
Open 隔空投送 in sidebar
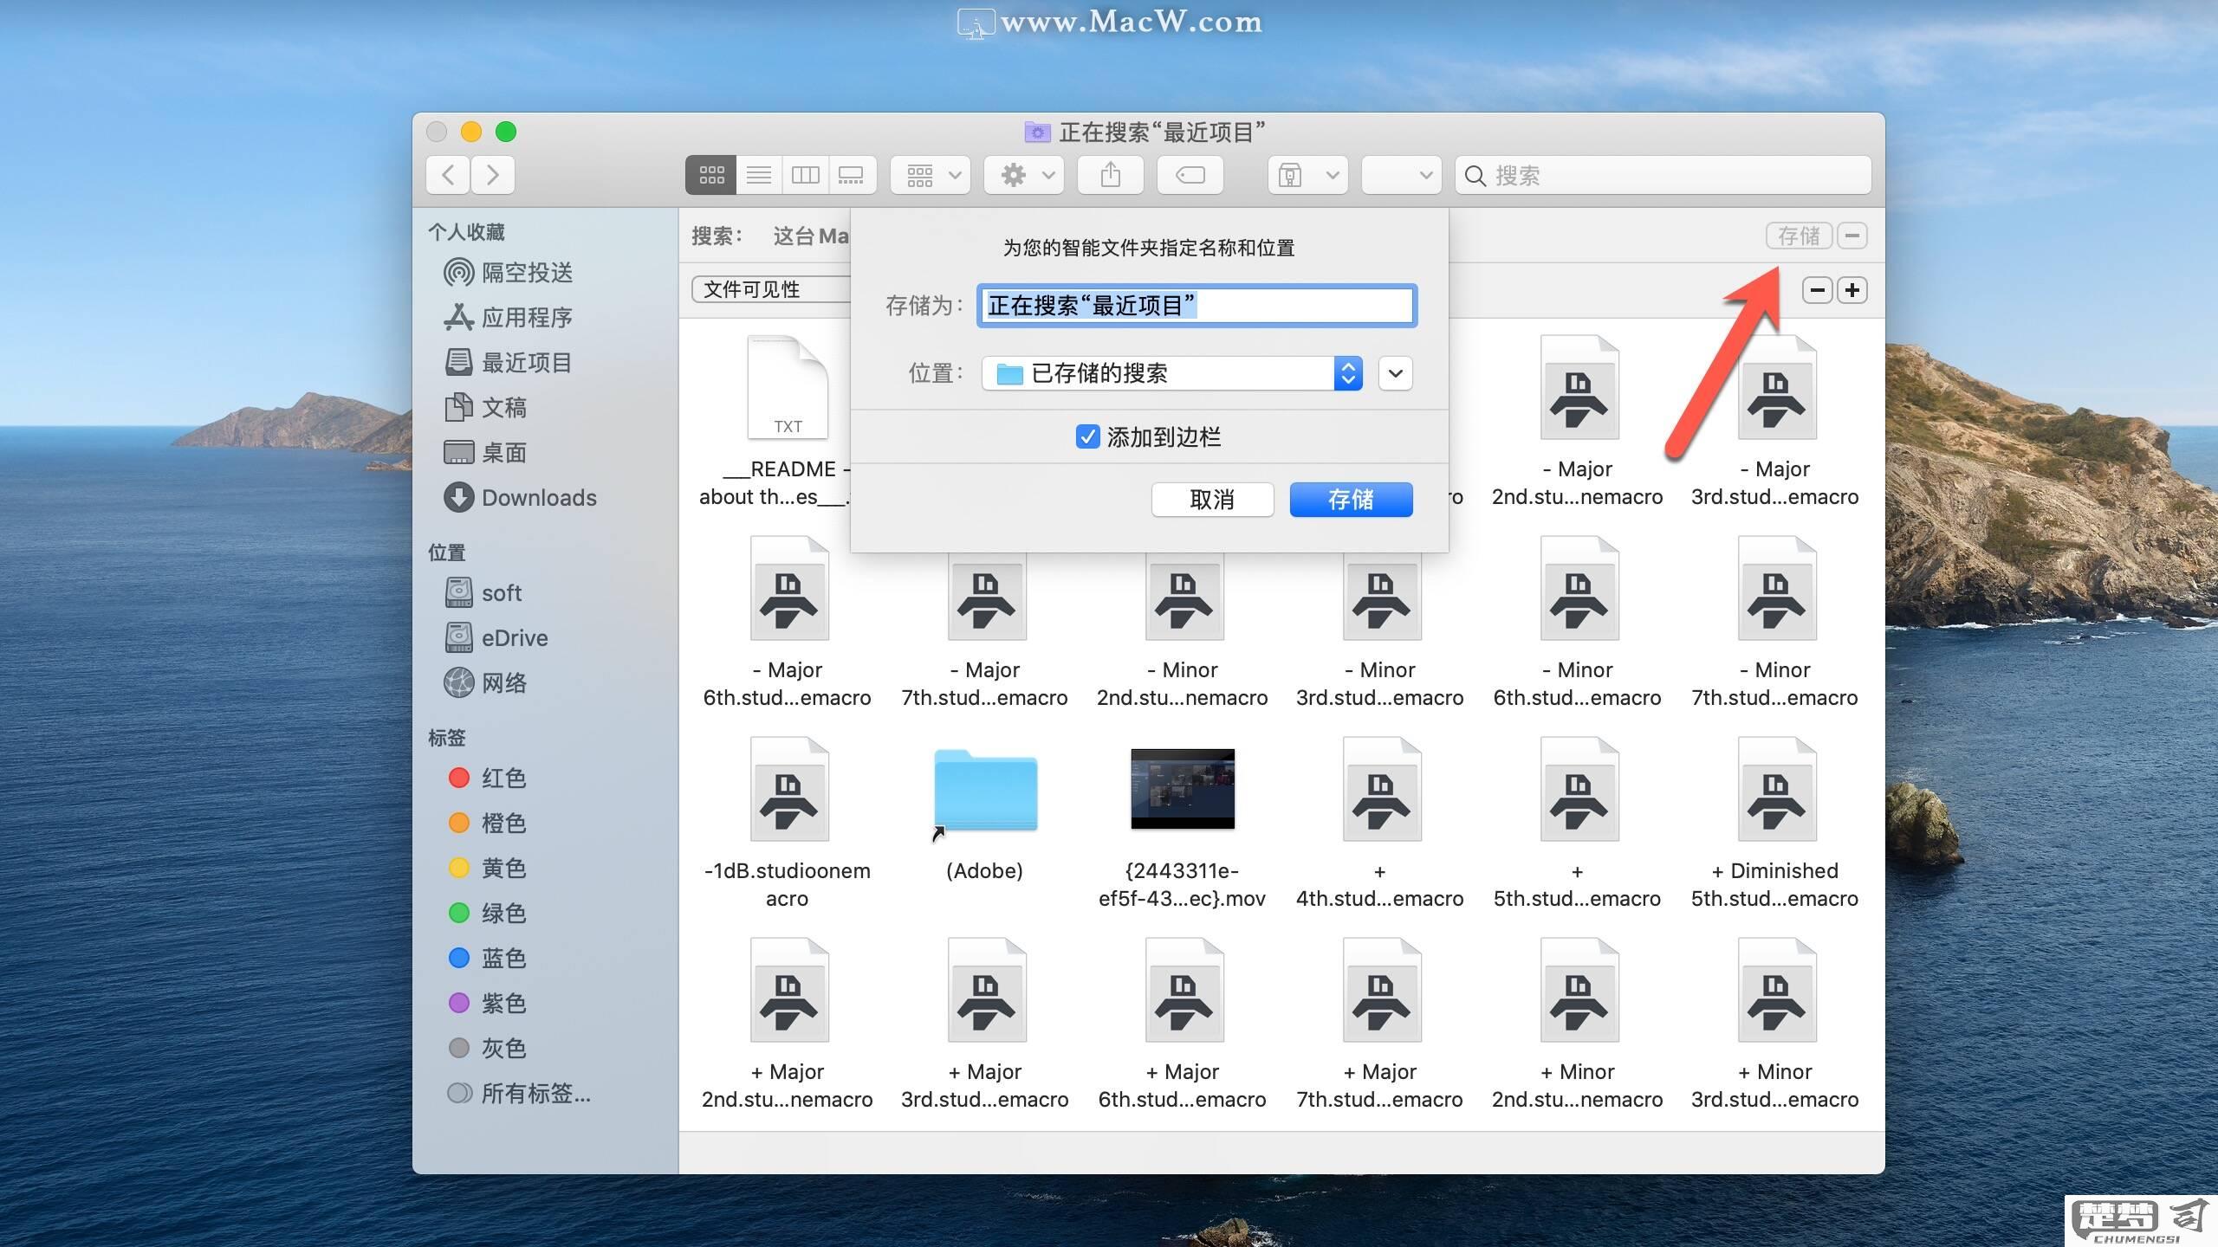click(509, 273)
